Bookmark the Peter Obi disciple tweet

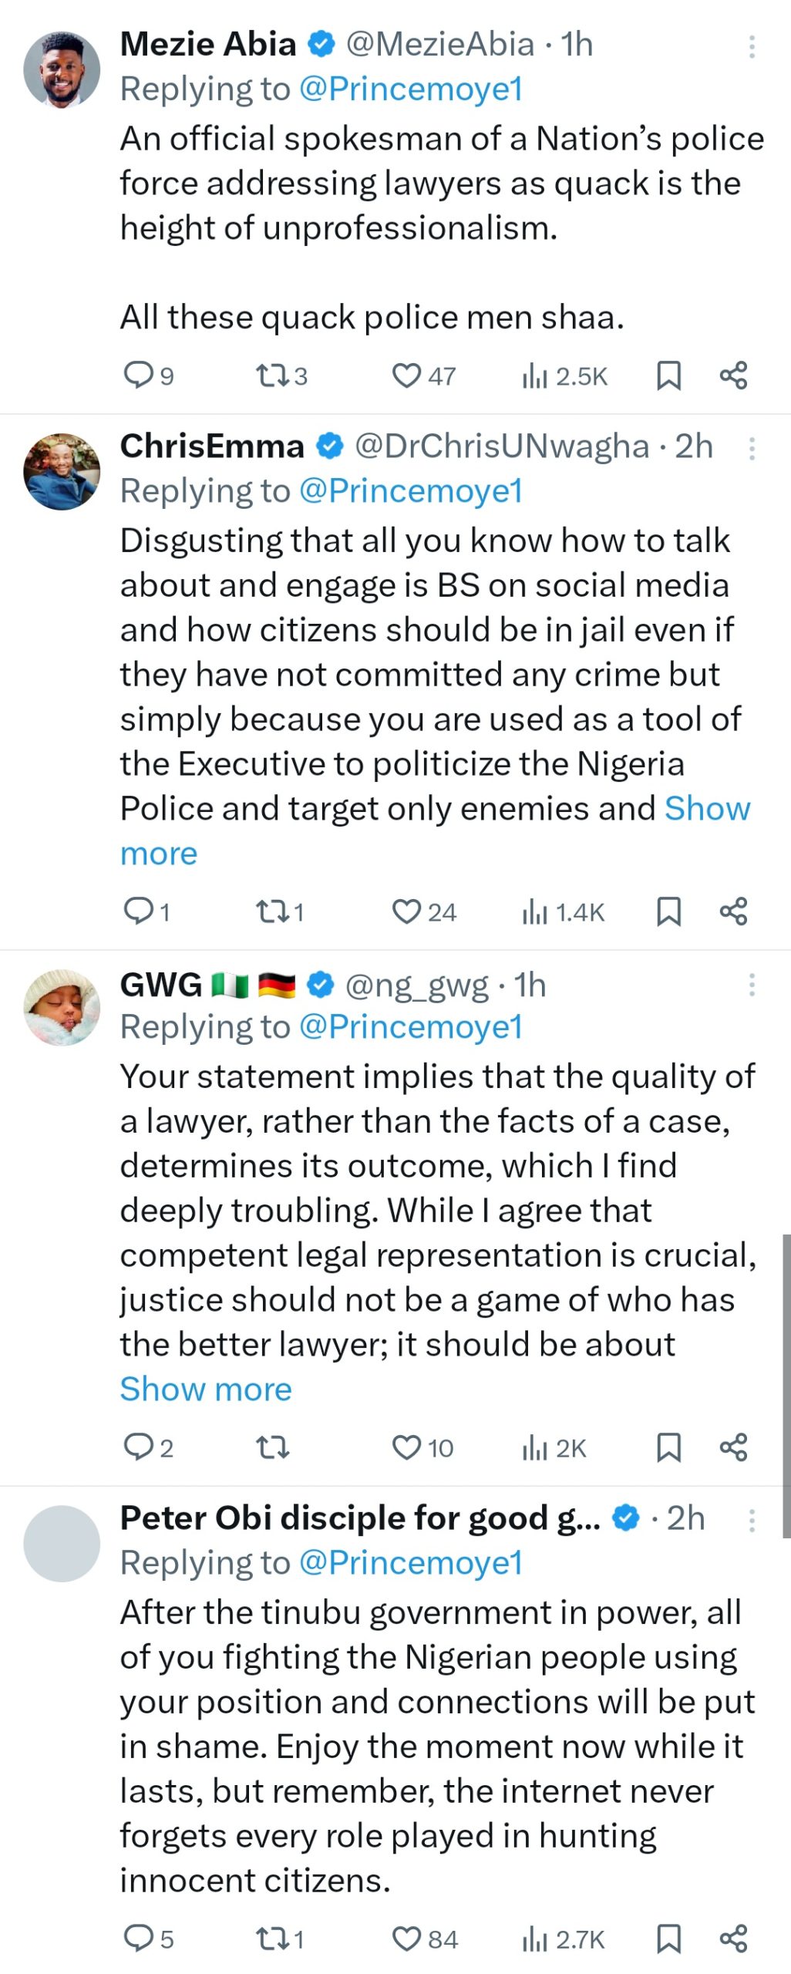668,1939
